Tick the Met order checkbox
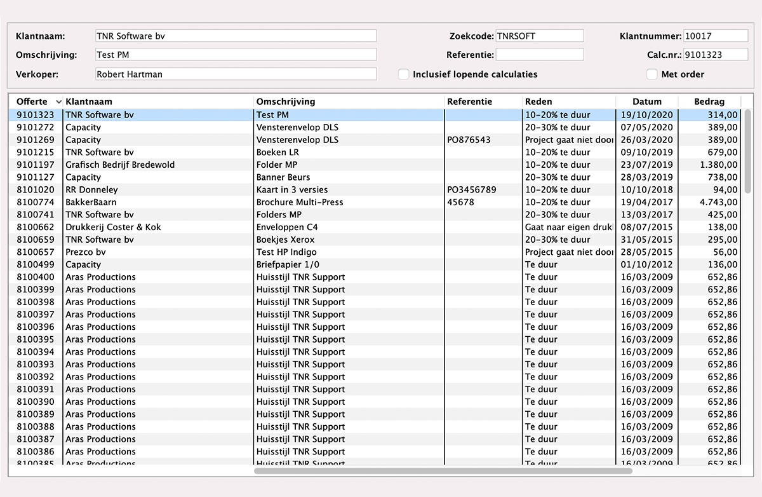762x497 pixels. [x=652, y=74]
